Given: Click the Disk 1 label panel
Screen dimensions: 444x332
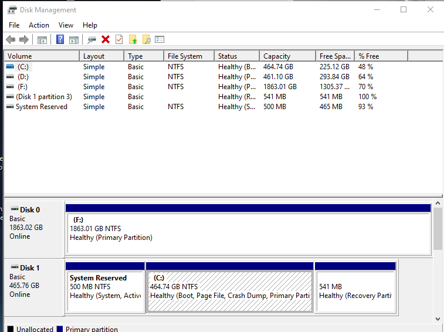Looking at the screenshot, I should tap(35, 287).
